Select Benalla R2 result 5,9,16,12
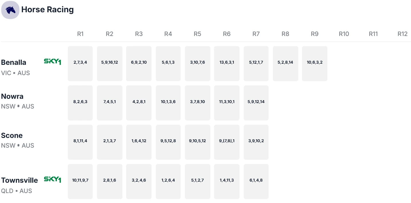Viewport: 411px width, 203px height. tap(109, 64)
